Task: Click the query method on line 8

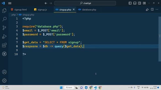Action: [x=59, y=46]
